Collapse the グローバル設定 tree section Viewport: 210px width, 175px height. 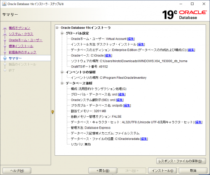point(62,33)
